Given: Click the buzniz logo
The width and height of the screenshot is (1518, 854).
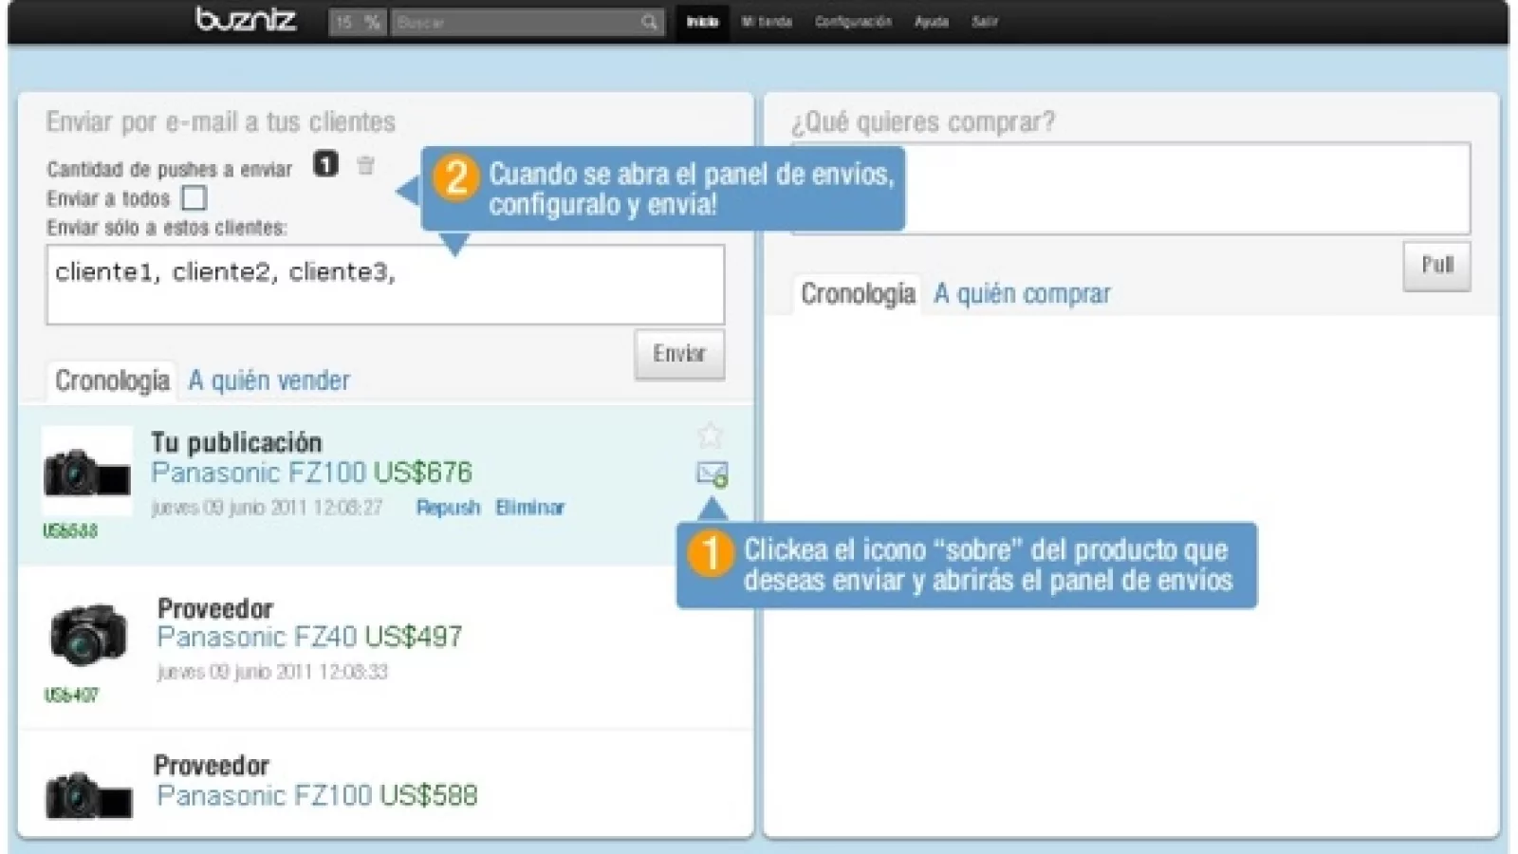Looking at the screenshot, I should pos(246,20).
